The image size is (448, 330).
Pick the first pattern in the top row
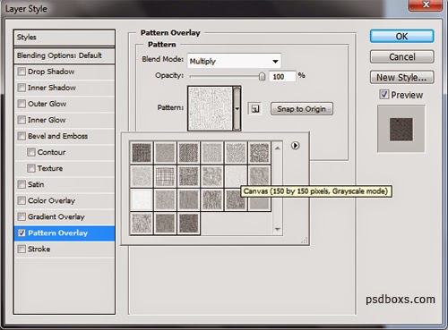pos(142,153)
